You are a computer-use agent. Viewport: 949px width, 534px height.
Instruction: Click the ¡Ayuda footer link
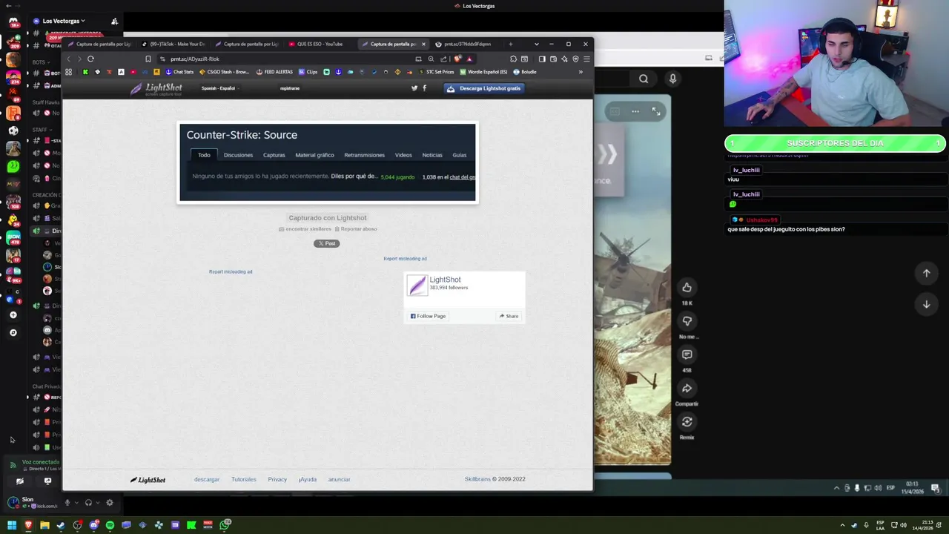[x=308, y=479]
